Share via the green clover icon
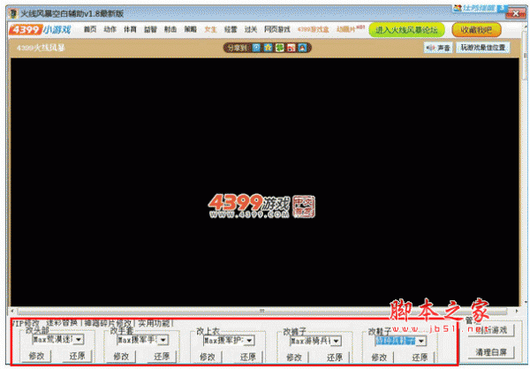The width and height of the screenshot is (530, 369). tap(279, 48)
